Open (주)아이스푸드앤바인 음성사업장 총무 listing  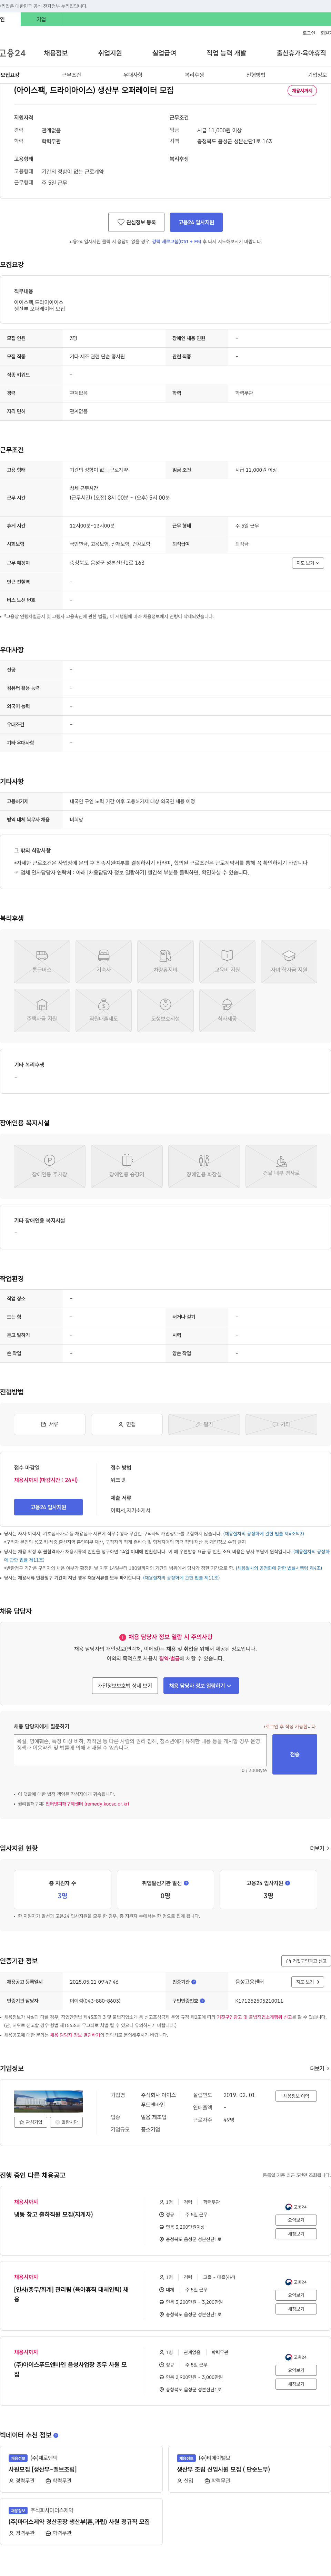(x=70, y=2369)
